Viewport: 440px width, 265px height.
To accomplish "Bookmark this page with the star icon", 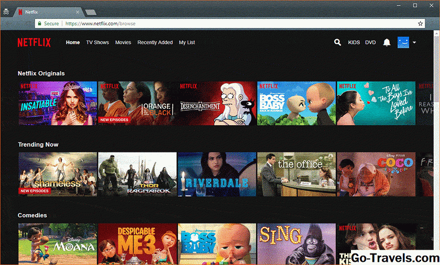I will tap(420, 24).
